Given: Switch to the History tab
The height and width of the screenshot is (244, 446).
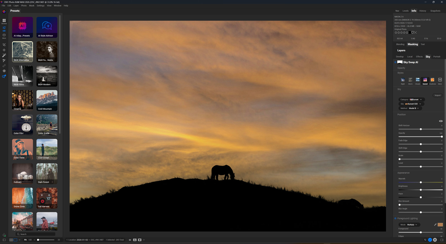Looking at the screenshot, I should [x=423, y=11].
